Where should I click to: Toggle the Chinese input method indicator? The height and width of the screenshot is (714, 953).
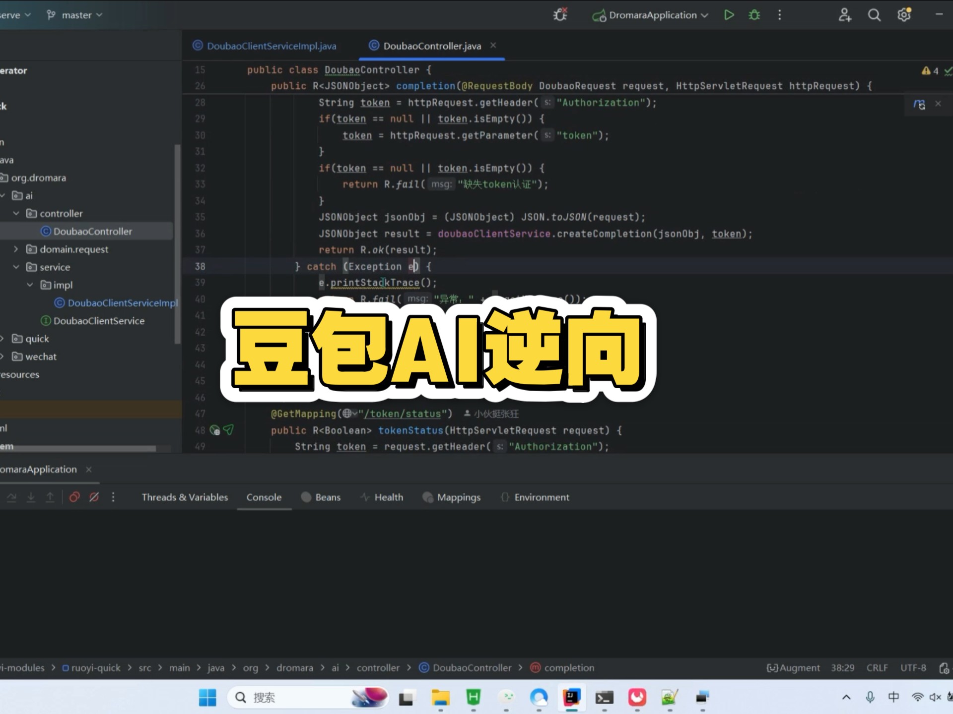[893, 697]
